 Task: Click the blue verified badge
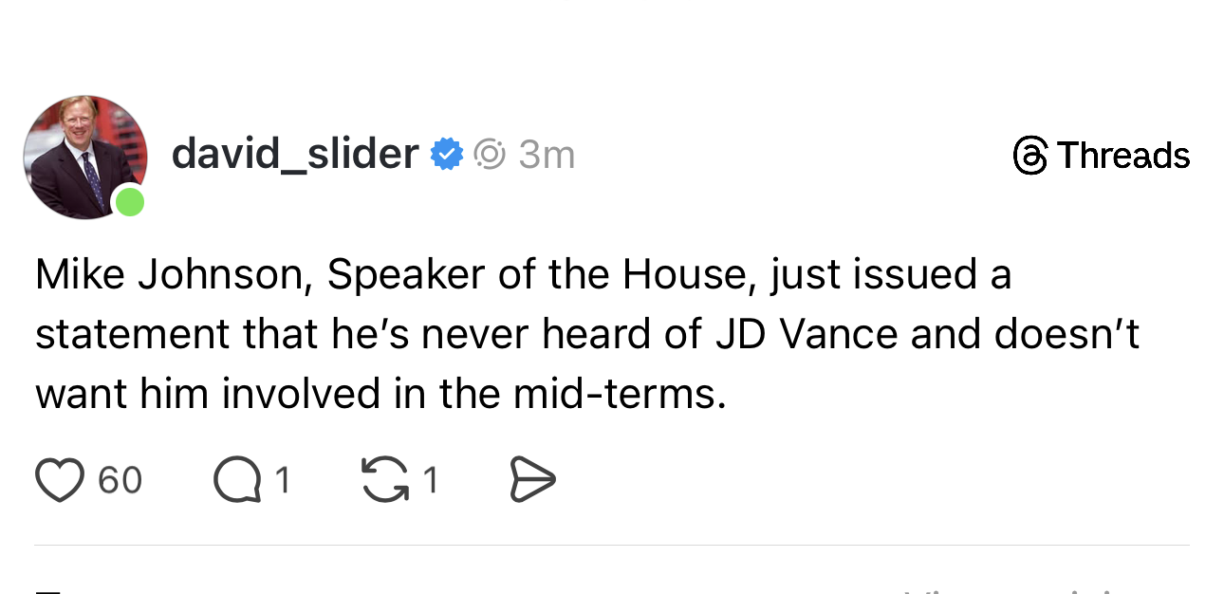pyautogui.click(x=447, y=154)
